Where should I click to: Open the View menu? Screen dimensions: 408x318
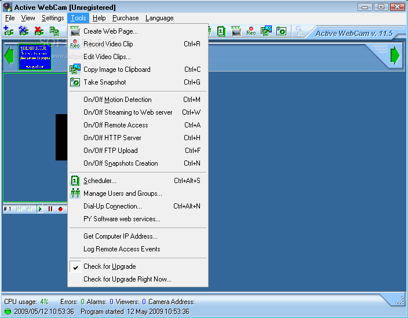(28, 18)
